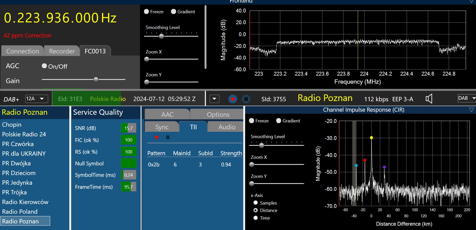Click the red peak marker in CIR plot

[365, 160]
